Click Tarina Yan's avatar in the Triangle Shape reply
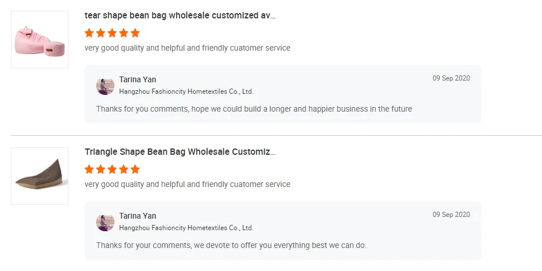Image resolution: width=542 pixels, height=271 pixels. 105,222
